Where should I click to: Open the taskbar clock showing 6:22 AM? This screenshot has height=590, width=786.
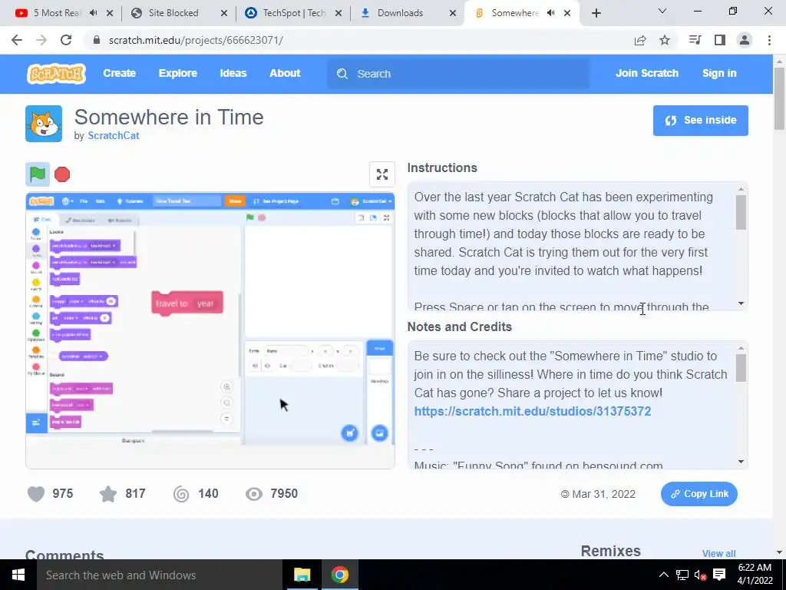click(x=755, y=575)
